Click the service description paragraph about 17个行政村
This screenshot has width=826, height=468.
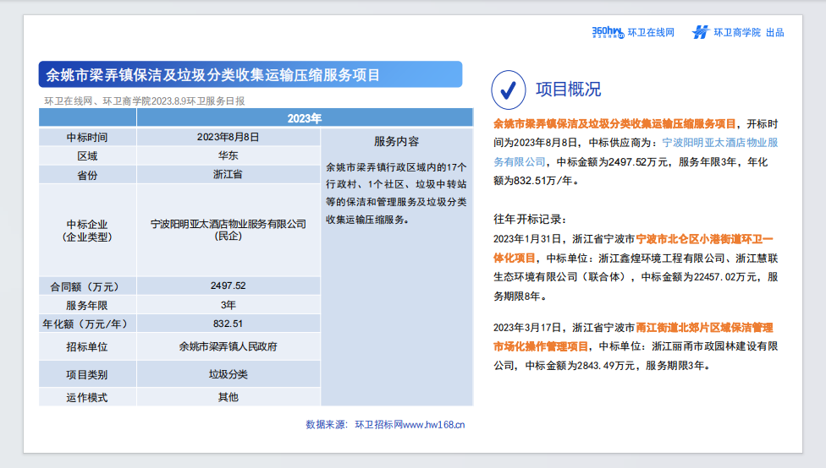tap(396, 193)
